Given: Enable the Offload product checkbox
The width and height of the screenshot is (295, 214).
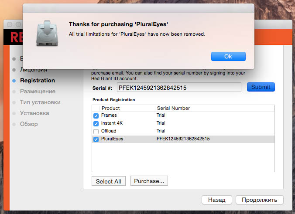Looking at the screenshot, I should click(x=96, y=131).
